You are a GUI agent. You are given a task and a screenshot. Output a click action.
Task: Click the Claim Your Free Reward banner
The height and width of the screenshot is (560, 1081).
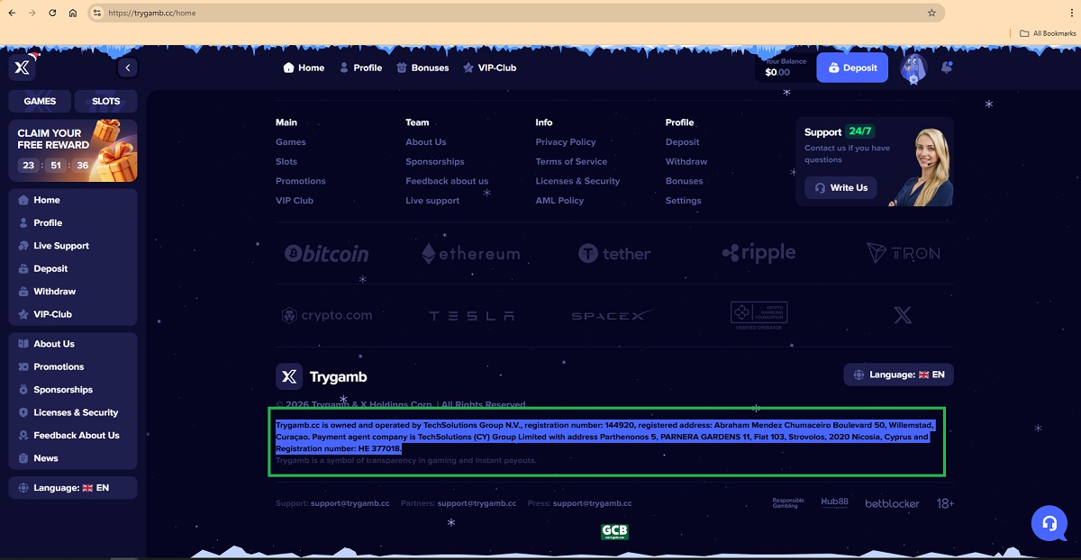(x=72, y=150)
